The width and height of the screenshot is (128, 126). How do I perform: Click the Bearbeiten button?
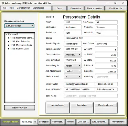point(82,105)
